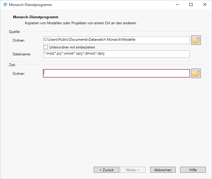Go back with the '< Zurück' button
The height and width of the screenshot is (179, 212).
pos(106,170)
